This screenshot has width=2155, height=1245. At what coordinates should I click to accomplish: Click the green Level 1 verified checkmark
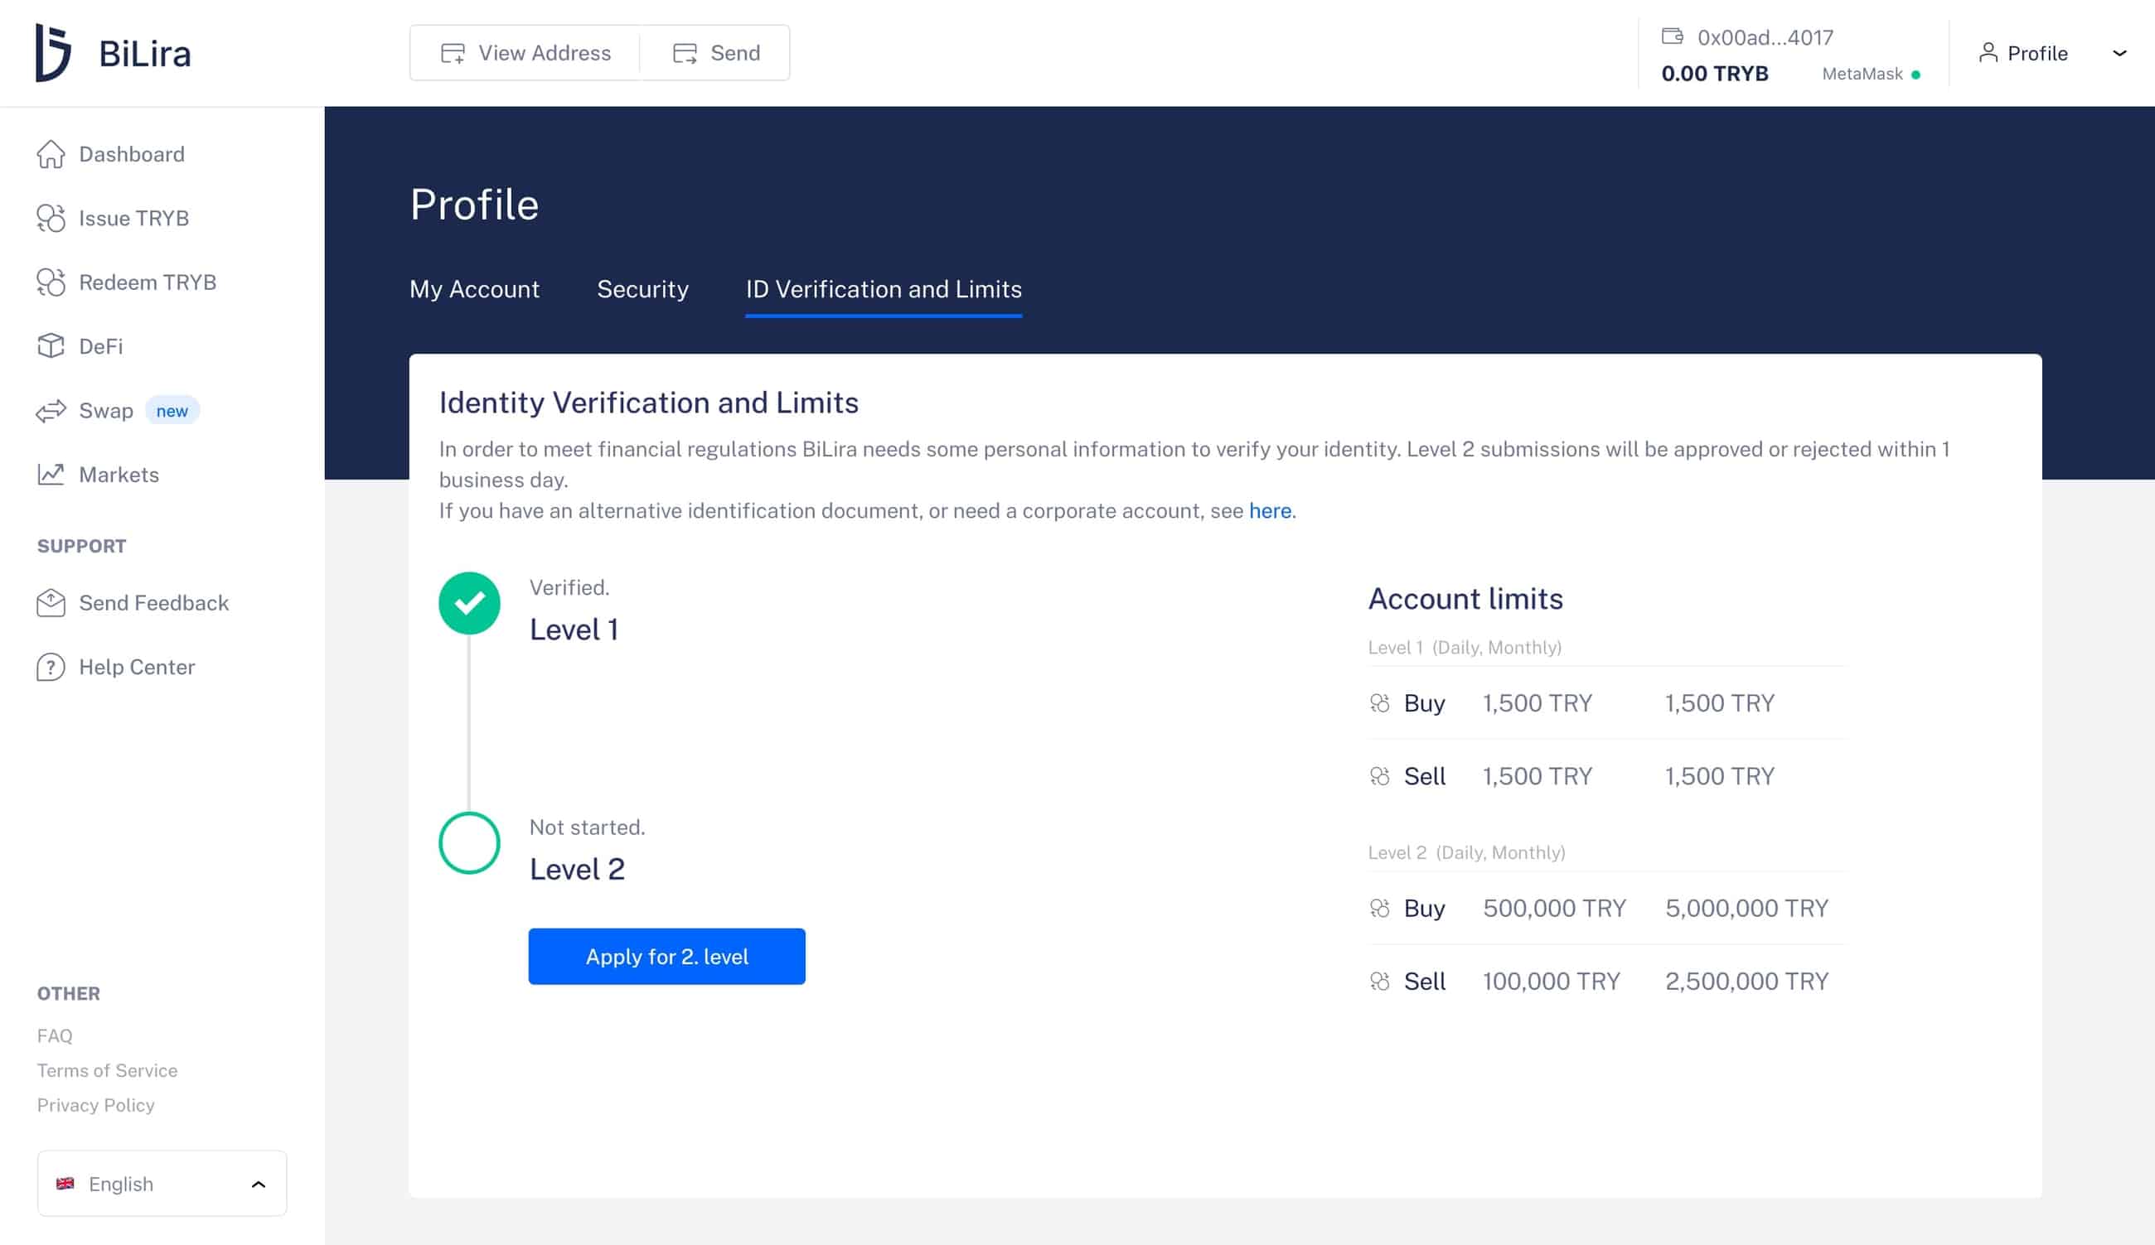[468, 602]
